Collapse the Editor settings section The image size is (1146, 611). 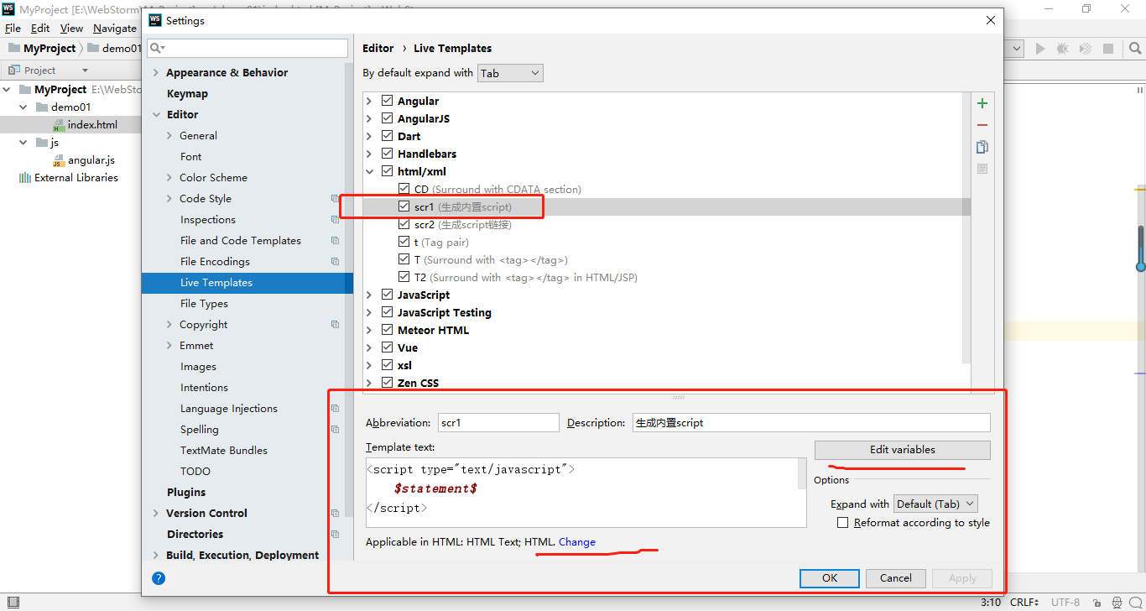click(x=156, y=115)
